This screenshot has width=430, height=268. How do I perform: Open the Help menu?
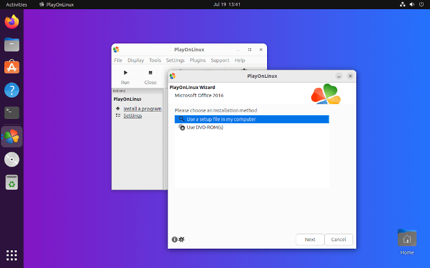pos(240,60)
